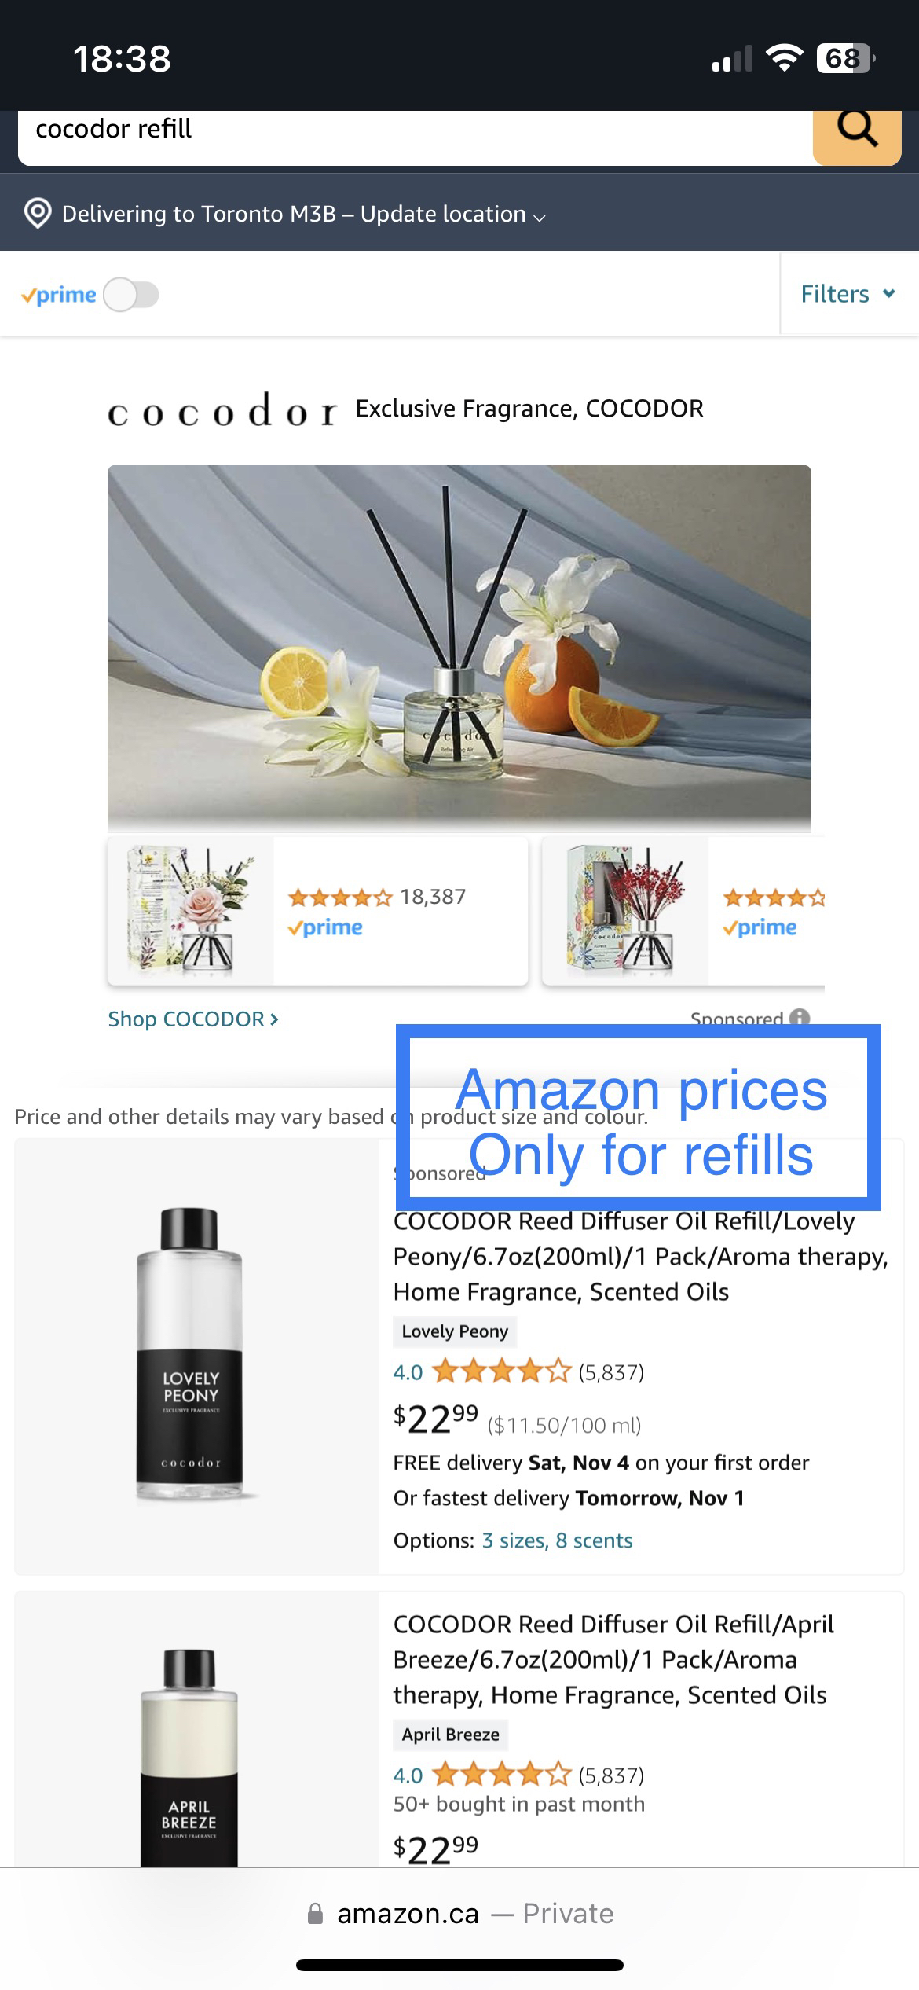Image resolution: width=919 pixels, height=1990 pixels.
Task: Open the Shop COCODOR chevron link
Action: point(193,1019)
